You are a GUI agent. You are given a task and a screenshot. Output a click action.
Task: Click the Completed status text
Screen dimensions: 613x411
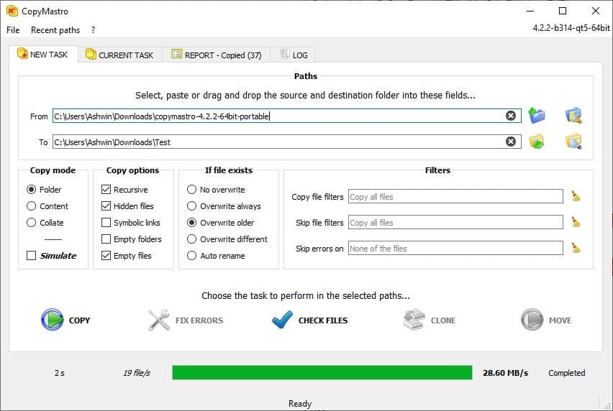566,373
